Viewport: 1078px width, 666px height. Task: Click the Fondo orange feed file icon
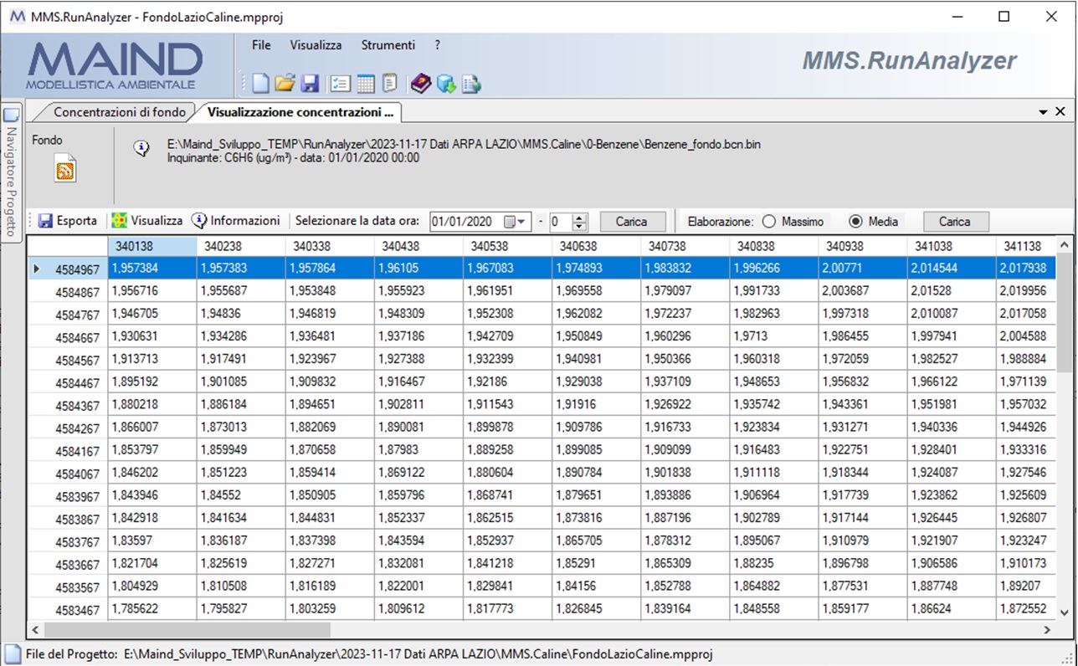click(x=65, y=169)
